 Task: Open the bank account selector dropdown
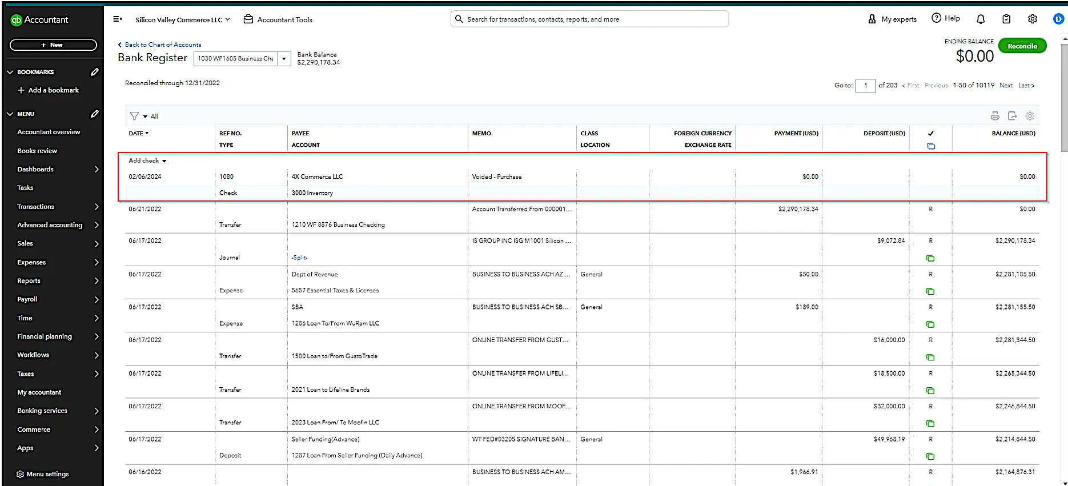click(x=284, y=58)
